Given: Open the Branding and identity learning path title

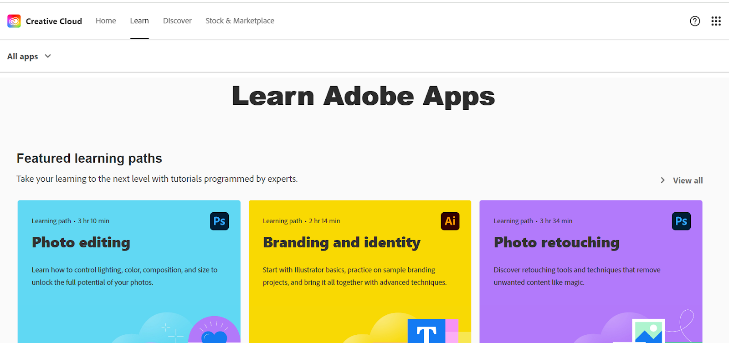Looking at the screenshot, I should 342,242.
